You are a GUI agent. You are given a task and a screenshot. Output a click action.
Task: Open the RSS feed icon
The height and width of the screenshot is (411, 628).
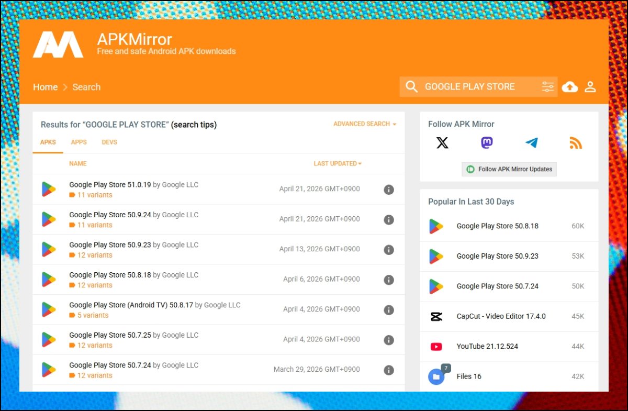tap(576, 142)
